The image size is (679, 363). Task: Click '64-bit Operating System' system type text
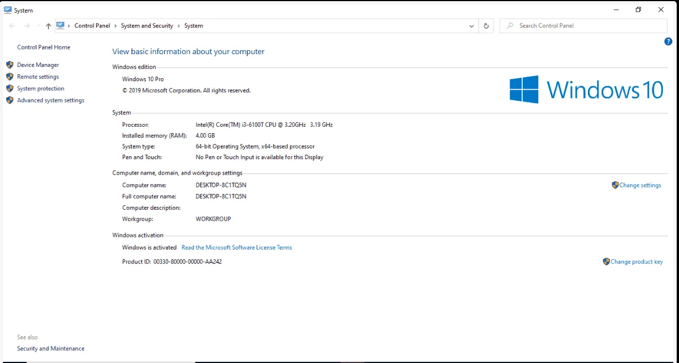point(255,146)
